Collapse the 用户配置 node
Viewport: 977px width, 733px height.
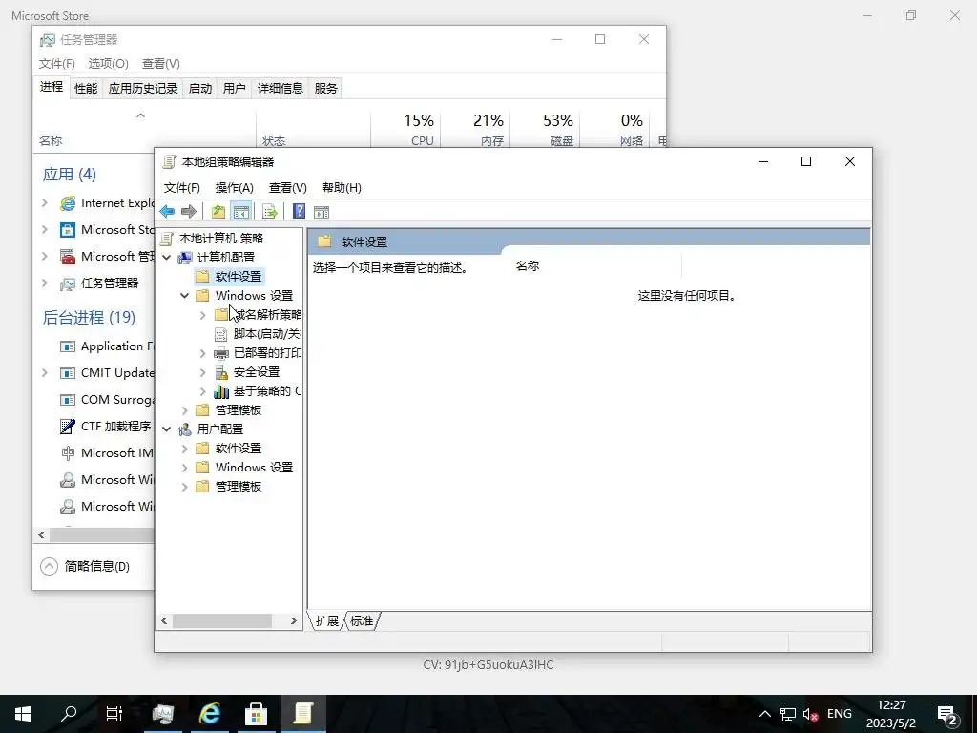click(166, 429)
